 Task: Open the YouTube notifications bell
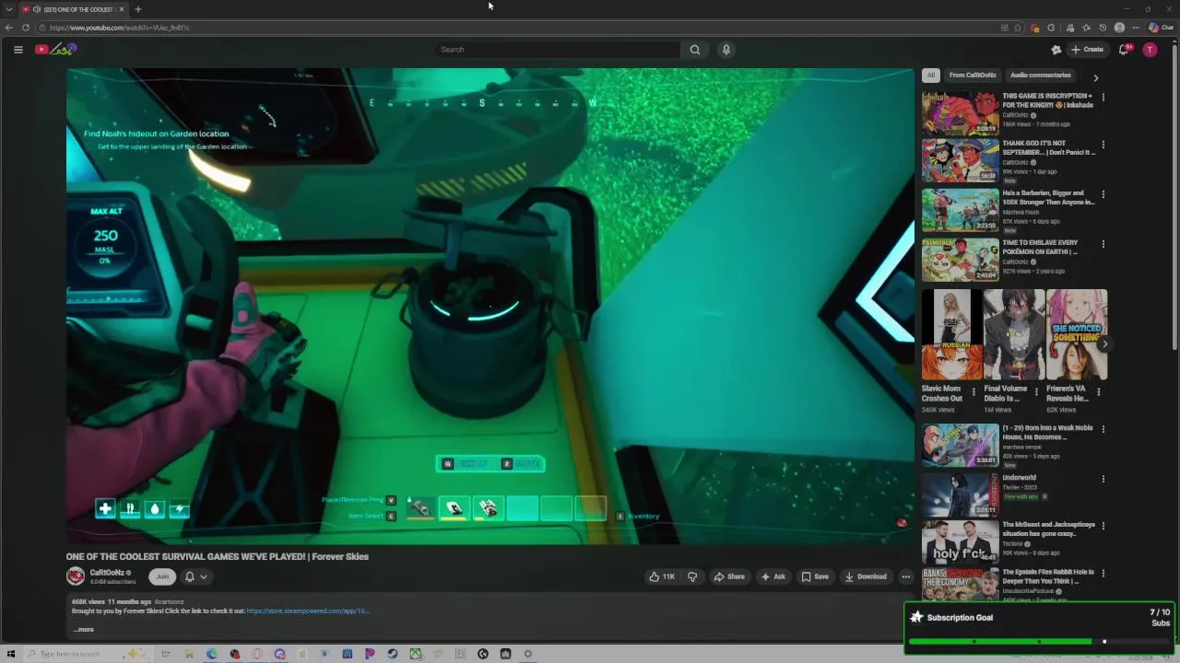point(1124,50)
